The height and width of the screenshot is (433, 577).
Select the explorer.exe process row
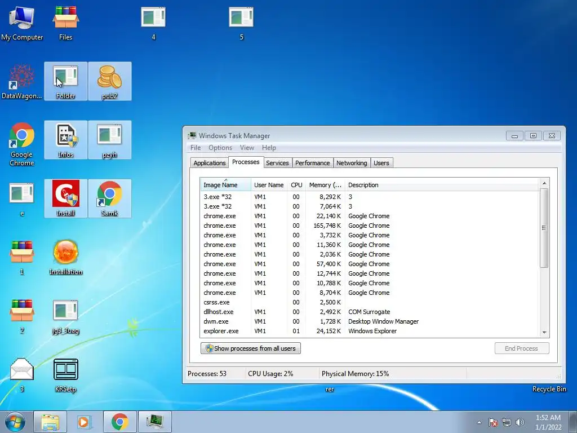point(370,330)
